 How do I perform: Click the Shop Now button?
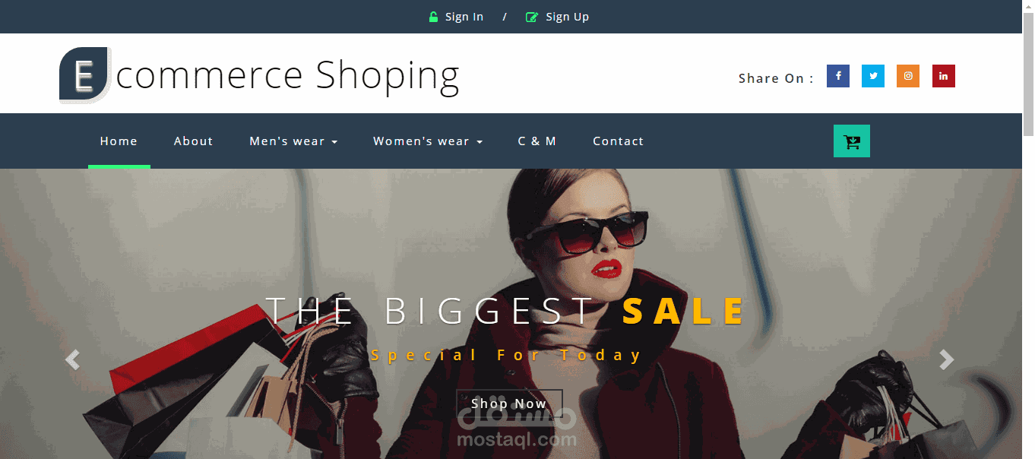509,404
